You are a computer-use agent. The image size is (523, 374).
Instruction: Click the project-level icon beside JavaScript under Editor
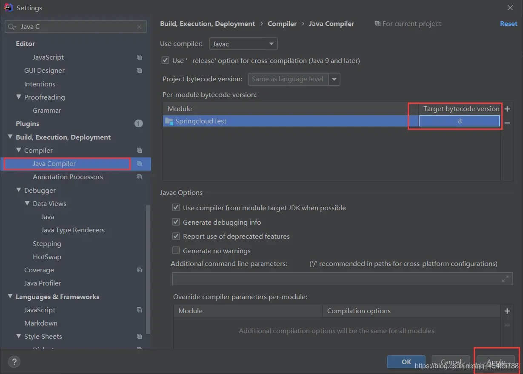pyautogui.click(x=139, y=57)
